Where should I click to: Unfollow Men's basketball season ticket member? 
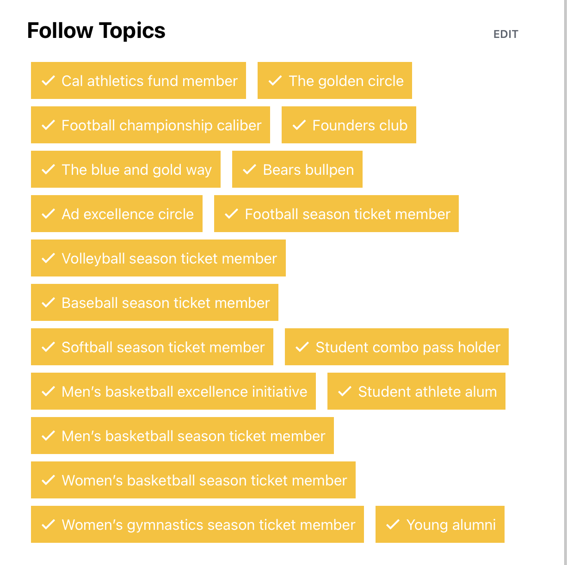point(182,436)
